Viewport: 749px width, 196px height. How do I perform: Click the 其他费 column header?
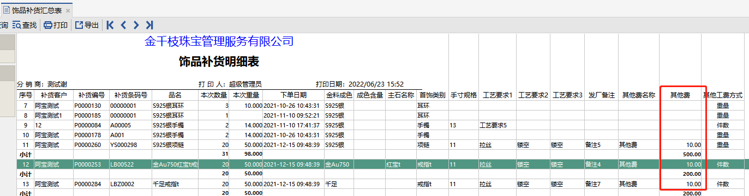coord(680,95)
